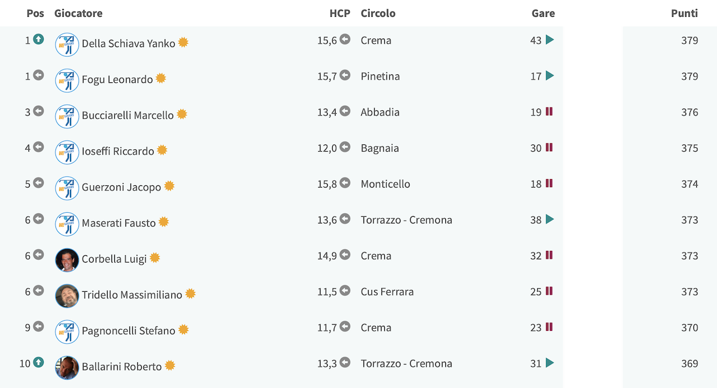The image size is (717, 388).
Task: Open player name Tridello Massimiliano
Action: (x=132, y=294)
